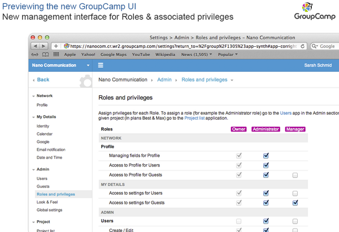Click the Back link in sidebar
The width and height of the screenshot is (339, 232).
point(44,80)
